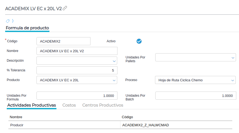Click the Nombre text field

[77, 51]
